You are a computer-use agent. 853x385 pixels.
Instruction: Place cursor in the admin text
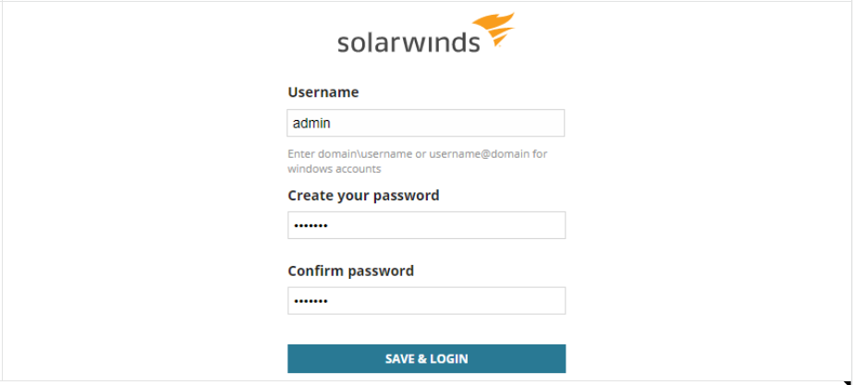(x=311, y=123)
